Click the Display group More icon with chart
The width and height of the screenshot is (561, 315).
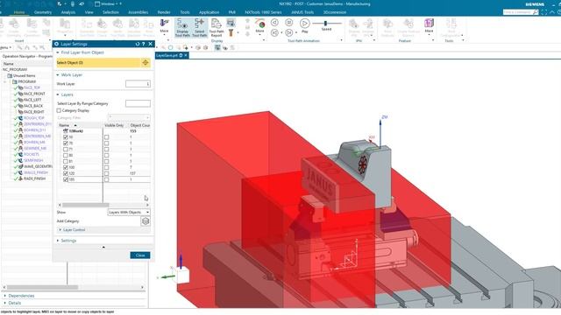pos(260,24)
